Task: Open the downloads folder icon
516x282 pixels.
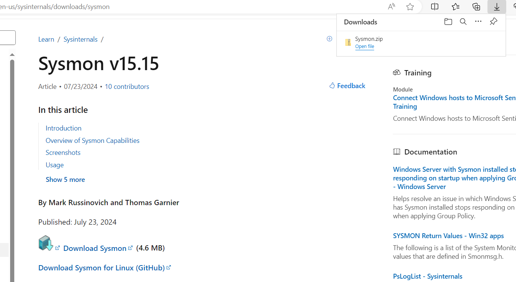Action: tap(448, 22)
